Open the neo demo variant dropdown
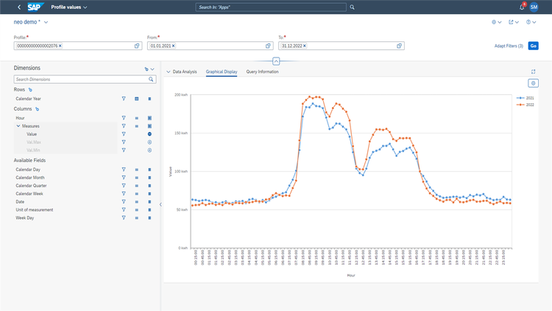The height and width of the screenshot is (311, 552). point(46,22)
